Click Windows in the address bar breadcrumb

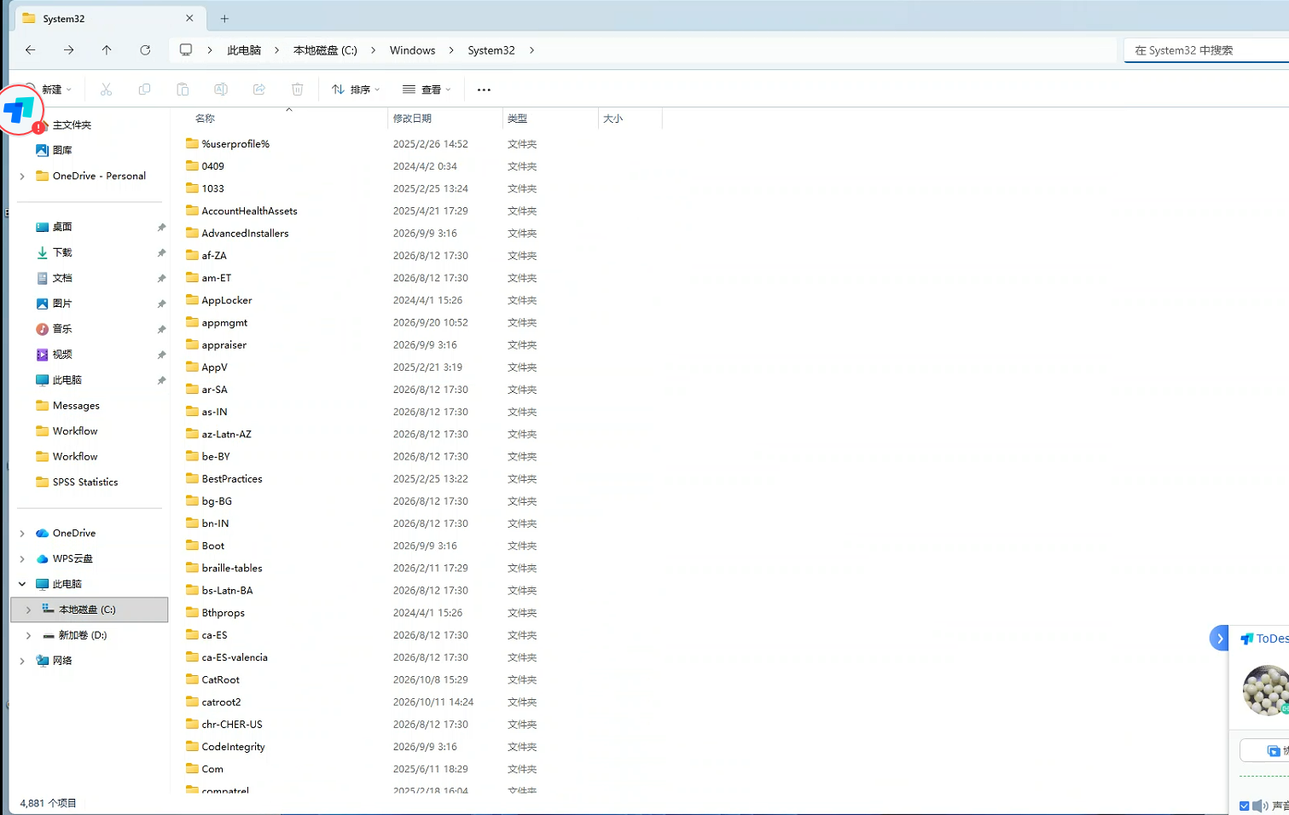[413, 50]
